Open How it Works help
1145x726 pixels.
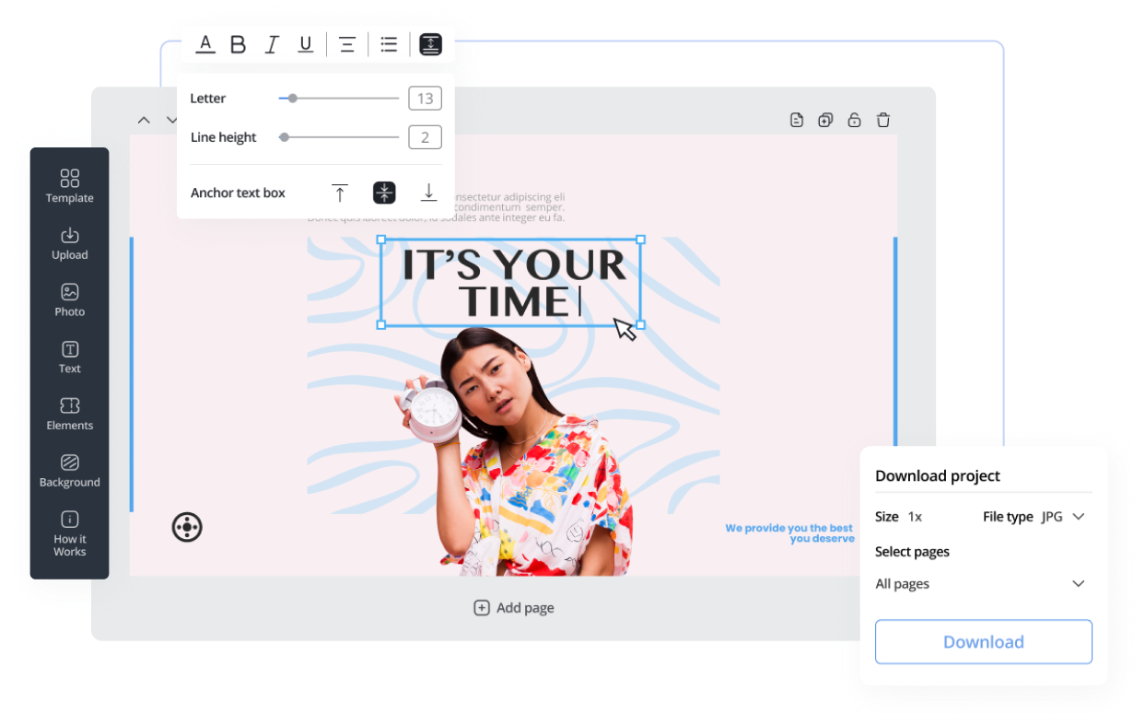point(70,533)
